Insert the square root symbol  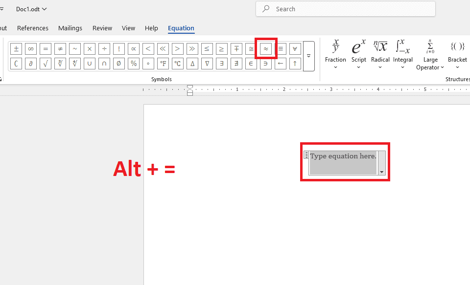pos(46,64)
